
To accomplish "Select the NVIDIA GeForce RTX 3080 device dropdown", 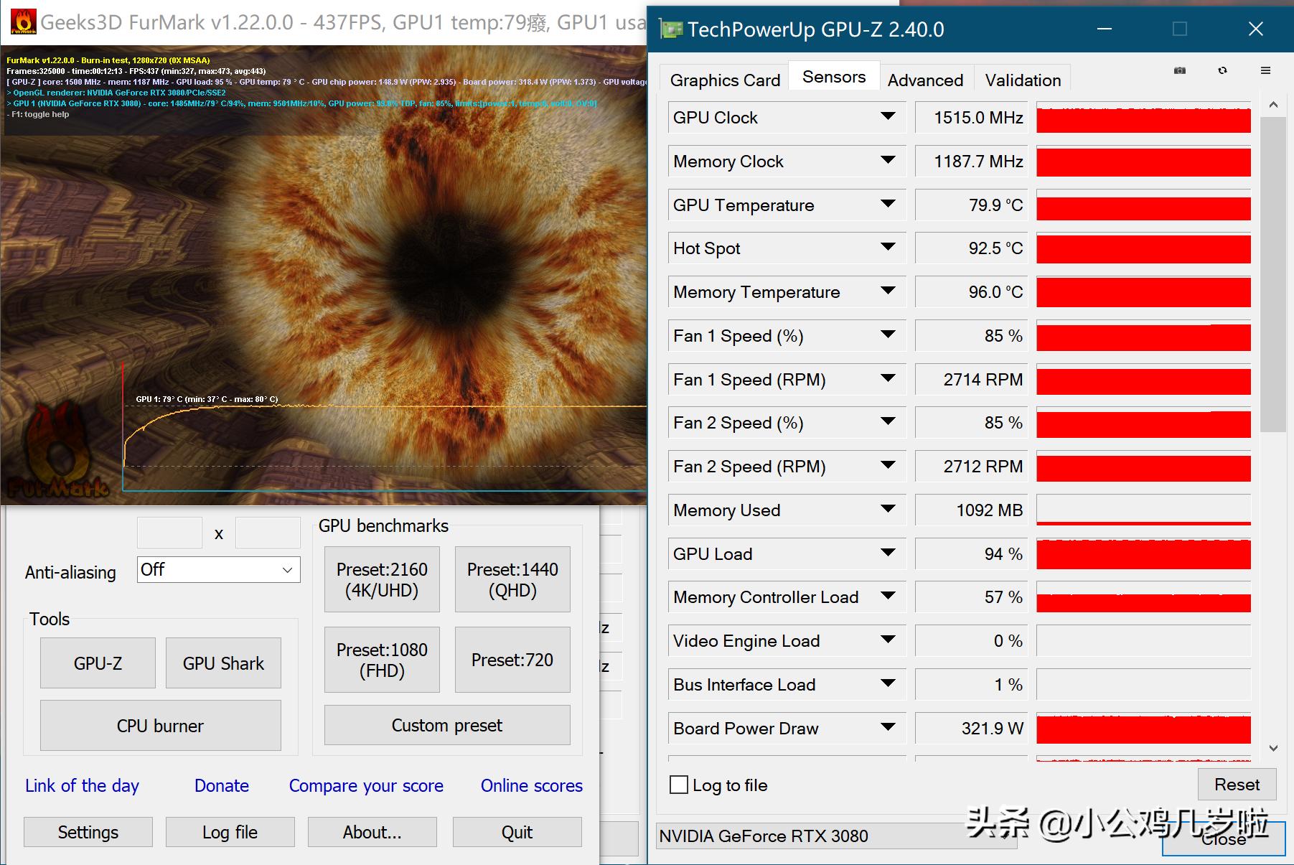I will pos(837,836).
